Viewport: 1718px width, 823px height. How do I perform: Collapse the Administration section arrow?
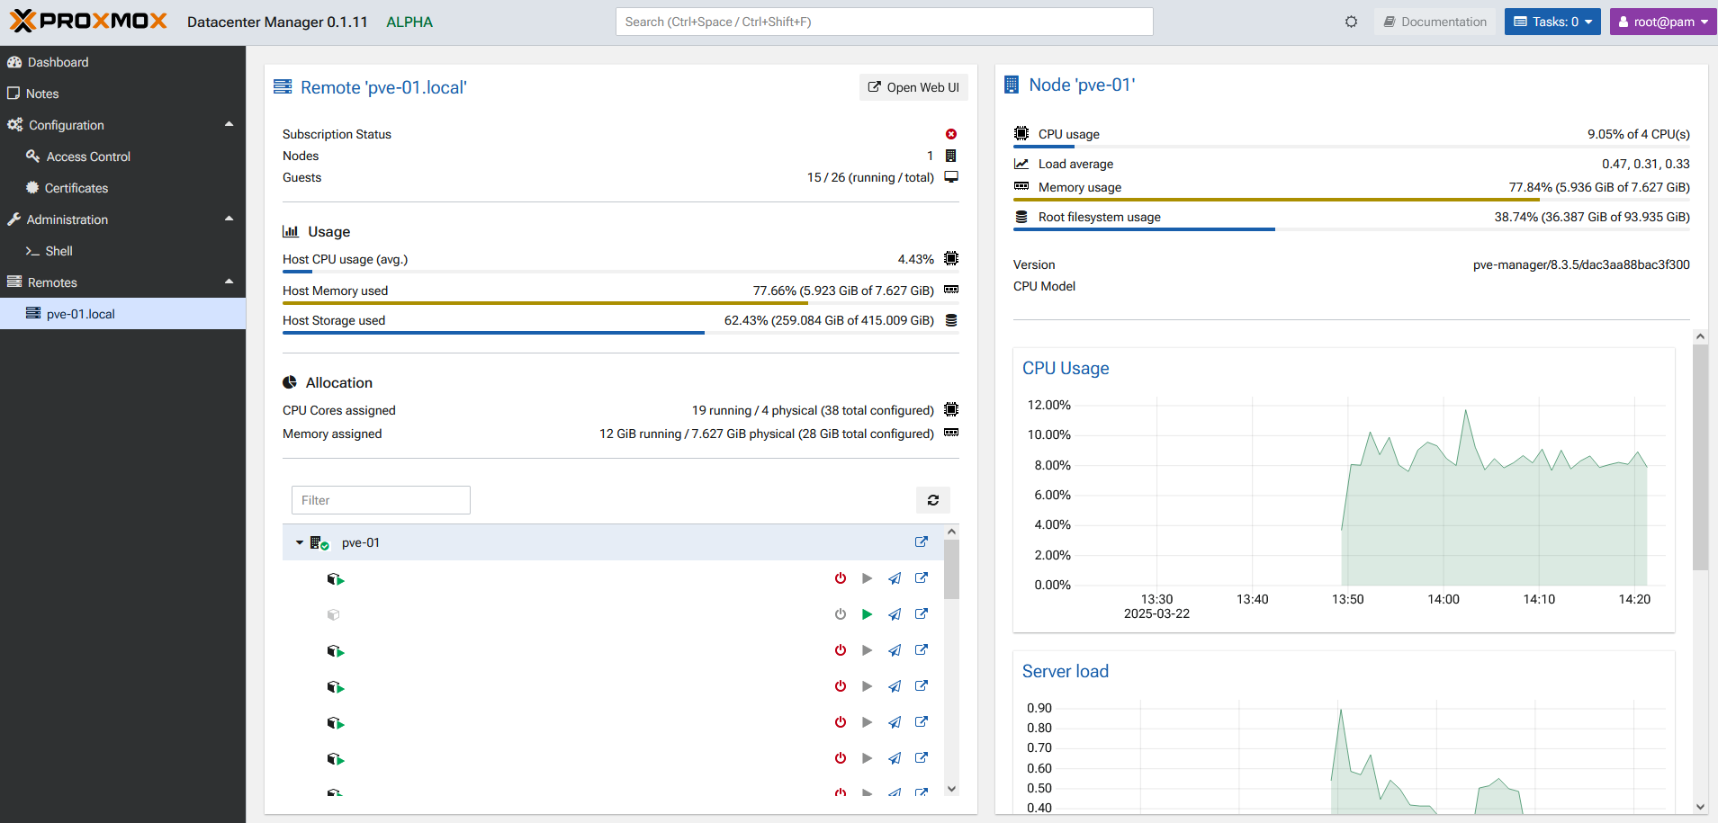229,219
